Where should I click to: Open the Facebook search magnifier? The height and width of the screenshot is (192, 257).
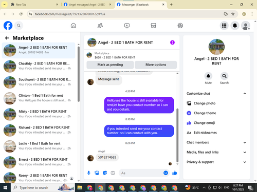pyautogui.click(x=19, y=26)
